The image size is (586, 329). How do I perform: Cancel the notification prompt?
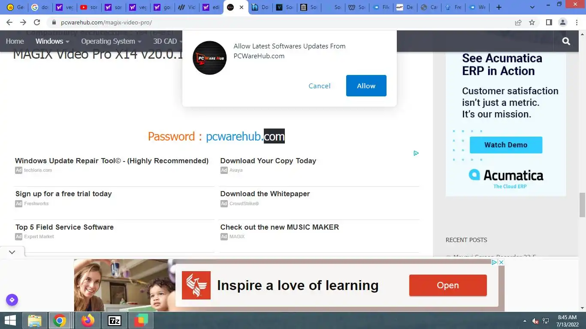[x=320, y=86]
